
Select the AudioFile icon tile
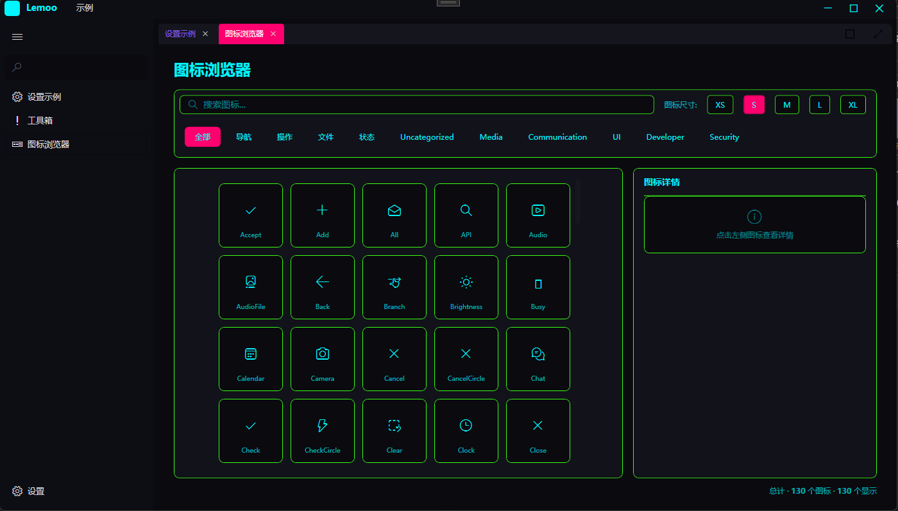[x=251, y=287]
